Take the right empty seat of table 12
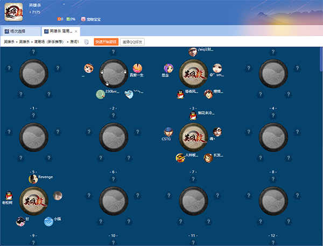Viewport: 323px width, 246px height. pyautogui.click(x=297, y=195)
